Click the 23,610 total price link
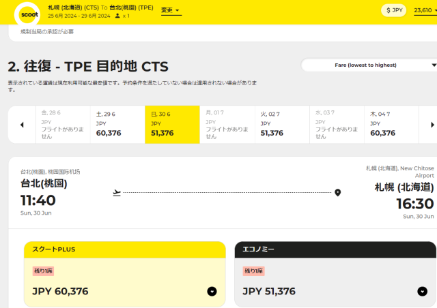 [x=423, y=10]
